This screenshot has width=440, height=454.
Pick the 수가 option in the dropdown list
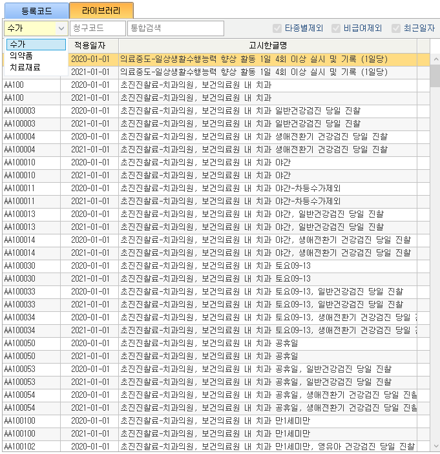tap(18, 45)
